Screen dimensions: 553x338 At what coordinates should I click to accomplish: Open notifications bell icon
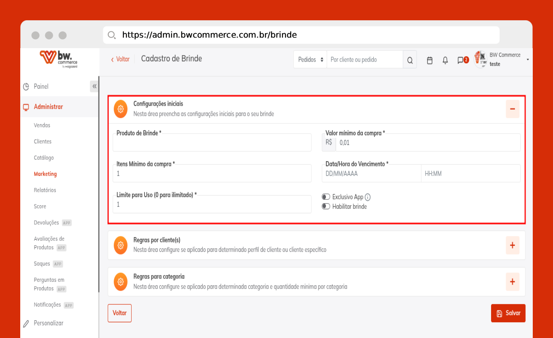pyautogui.click(x=445, y=60)
